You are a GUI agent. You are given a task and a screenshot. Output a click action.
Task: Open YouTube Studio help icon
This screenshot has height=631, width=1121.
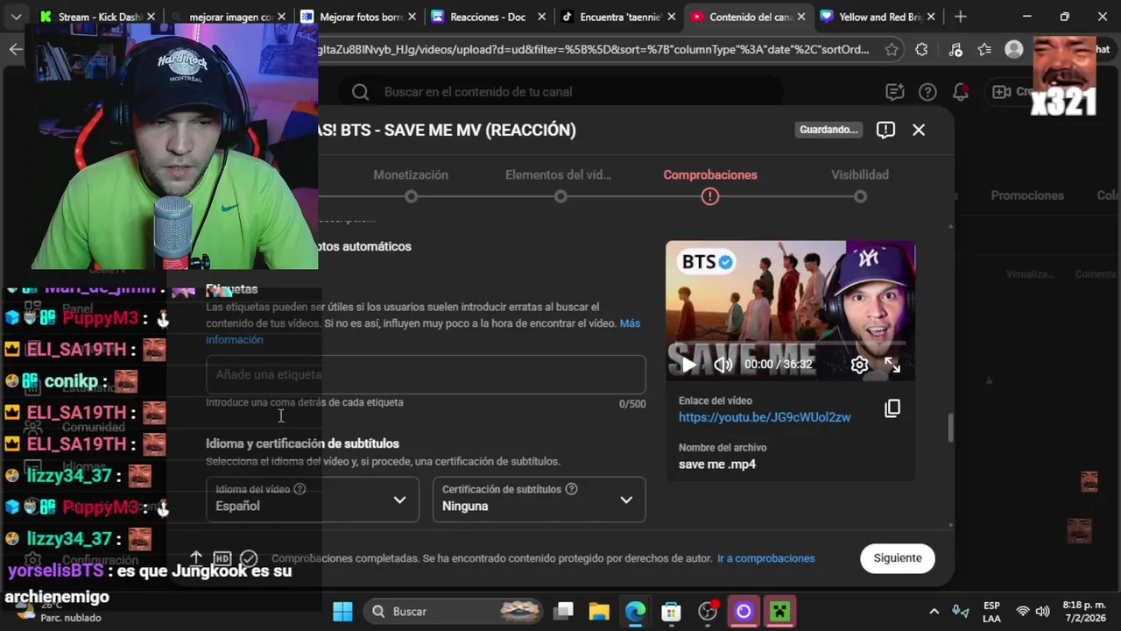[x=927, y=92]
